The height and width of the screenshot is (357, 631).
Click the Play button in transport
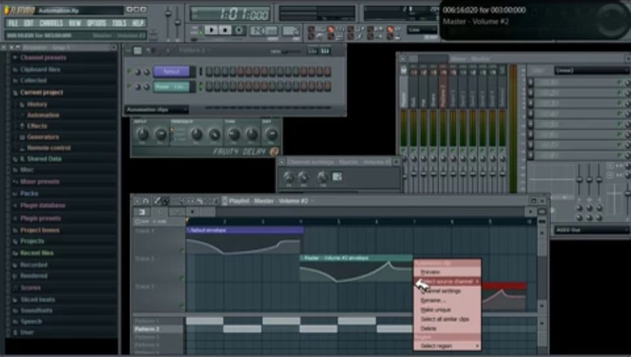click(x=212, y=30)
